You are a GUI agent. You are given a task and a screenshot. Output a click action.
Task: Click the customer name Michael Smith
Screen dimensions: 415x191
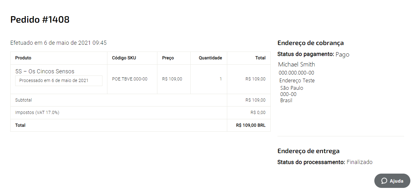[x=296, y=64]
